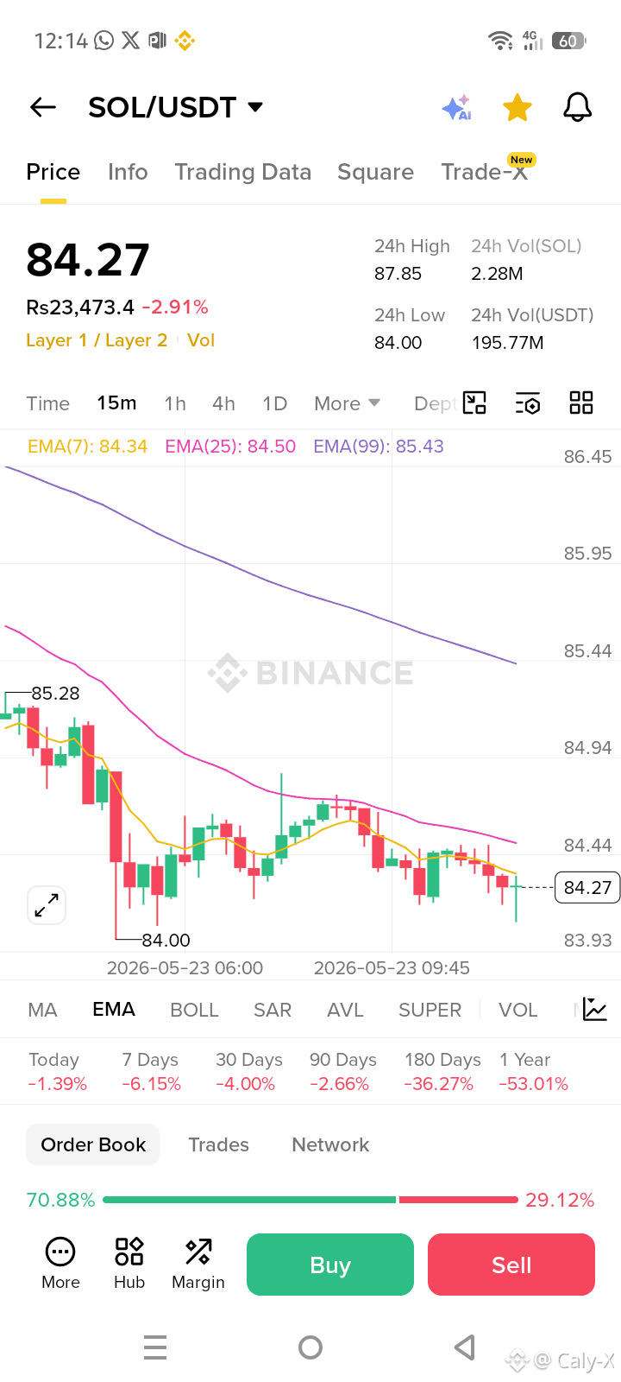
Task: Toggle the yellow favorite star
Action: point(517,108)
